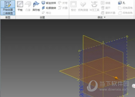This screenshot has height=97, width=135.
Task: Click the 草图 panel label
Action: (x=8, y=17)
